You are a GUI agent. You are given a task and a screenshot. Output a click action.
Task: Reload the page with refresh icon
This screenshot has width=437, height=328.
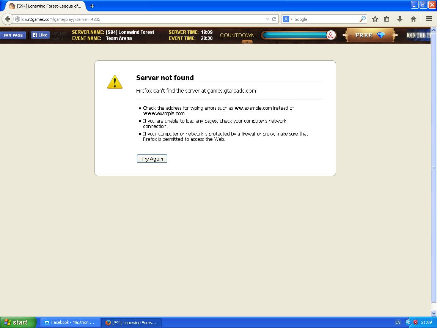(x=274, y=19)
